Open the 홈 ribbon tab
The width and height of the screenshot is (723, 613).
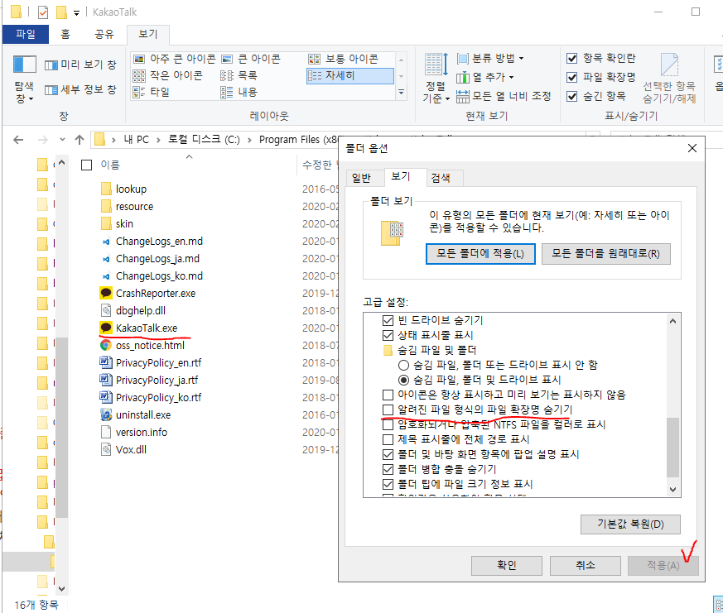pos(65,34)
